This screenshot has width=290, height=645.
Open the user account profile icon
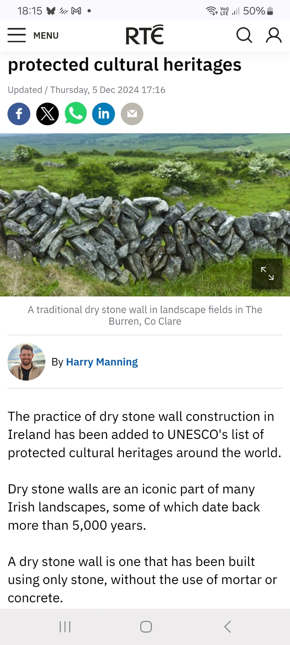coord(274,35)
